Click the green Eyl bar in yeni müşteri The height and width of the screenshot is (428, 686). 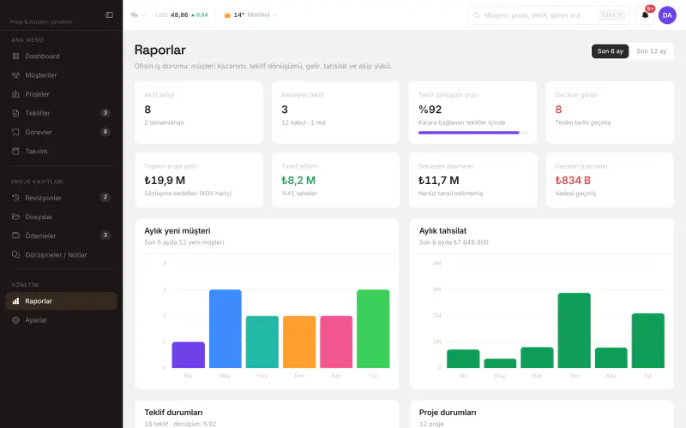pos(373,329)
